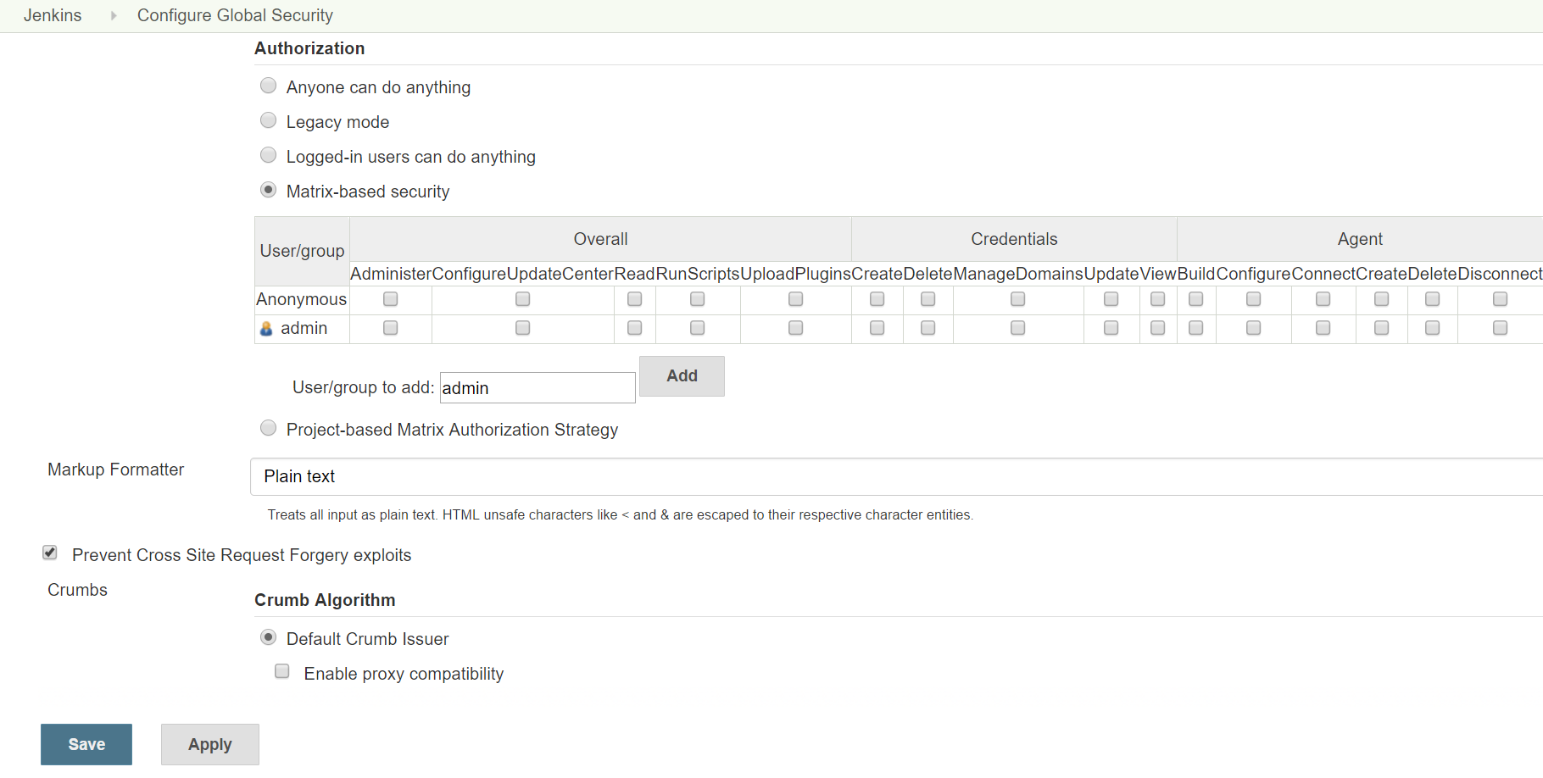Check RunScripts for Anonymous

pos(698,299)
